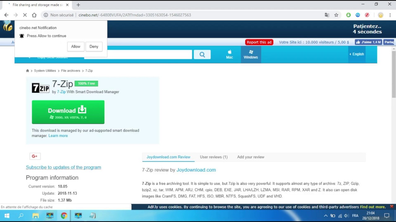The height and width of the screenshot is (222, 396).
Task: Click the site search input field
Action: (138, 55)
